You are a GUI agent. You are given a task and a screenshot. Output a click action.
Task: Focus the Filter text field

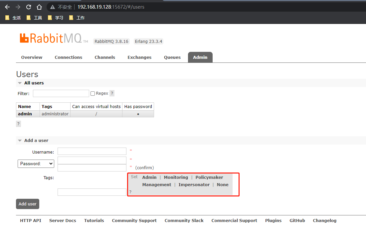(61, 93)
